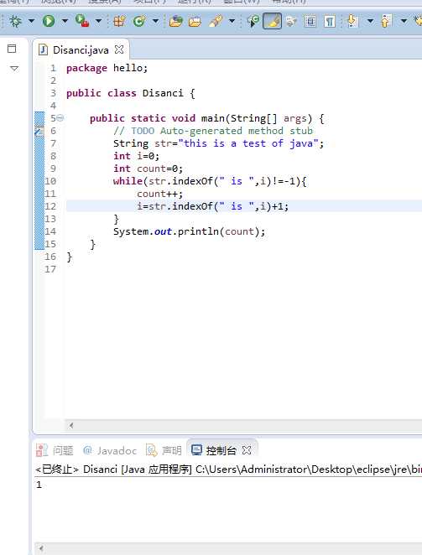Run the program with the green play button
This screenshot has height=555, width=422.
(49, 21)
